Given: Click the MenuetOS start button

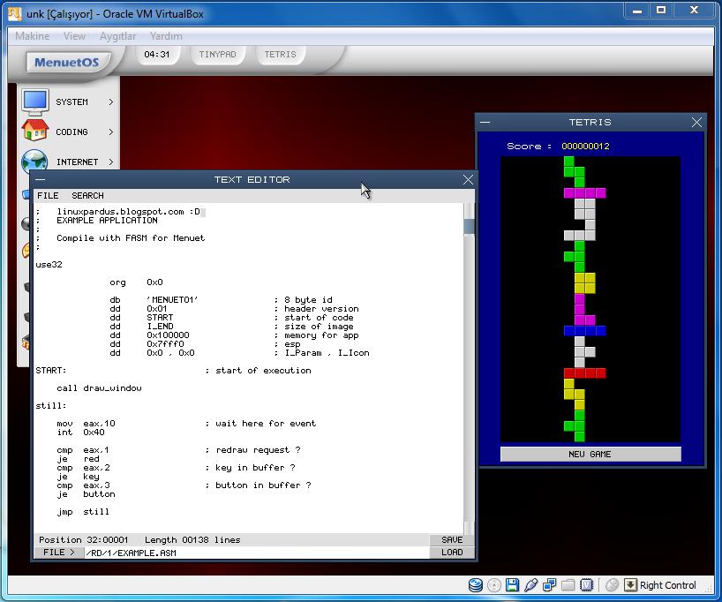Looking at the screenshot, I should (67, 62).
